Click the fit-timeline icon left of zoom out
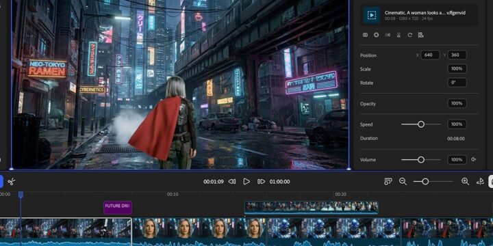 388,181
